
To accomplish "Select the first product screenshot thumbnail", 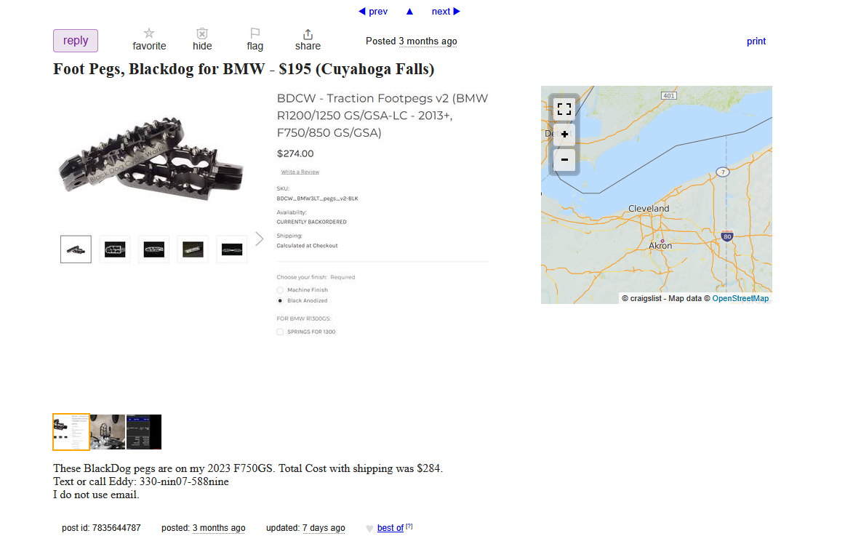I will point(71,432).
